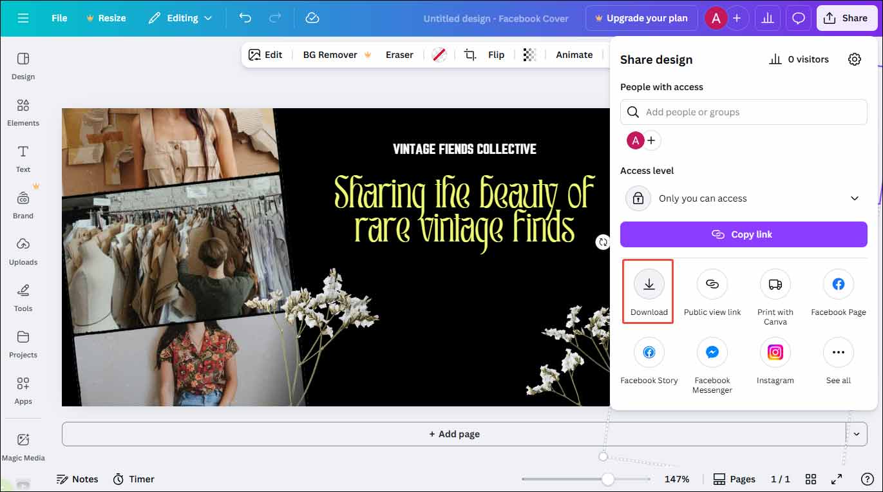Screen dimensions: 883x492
Task: Collapse the page list chevron
Action: (857, 434)
